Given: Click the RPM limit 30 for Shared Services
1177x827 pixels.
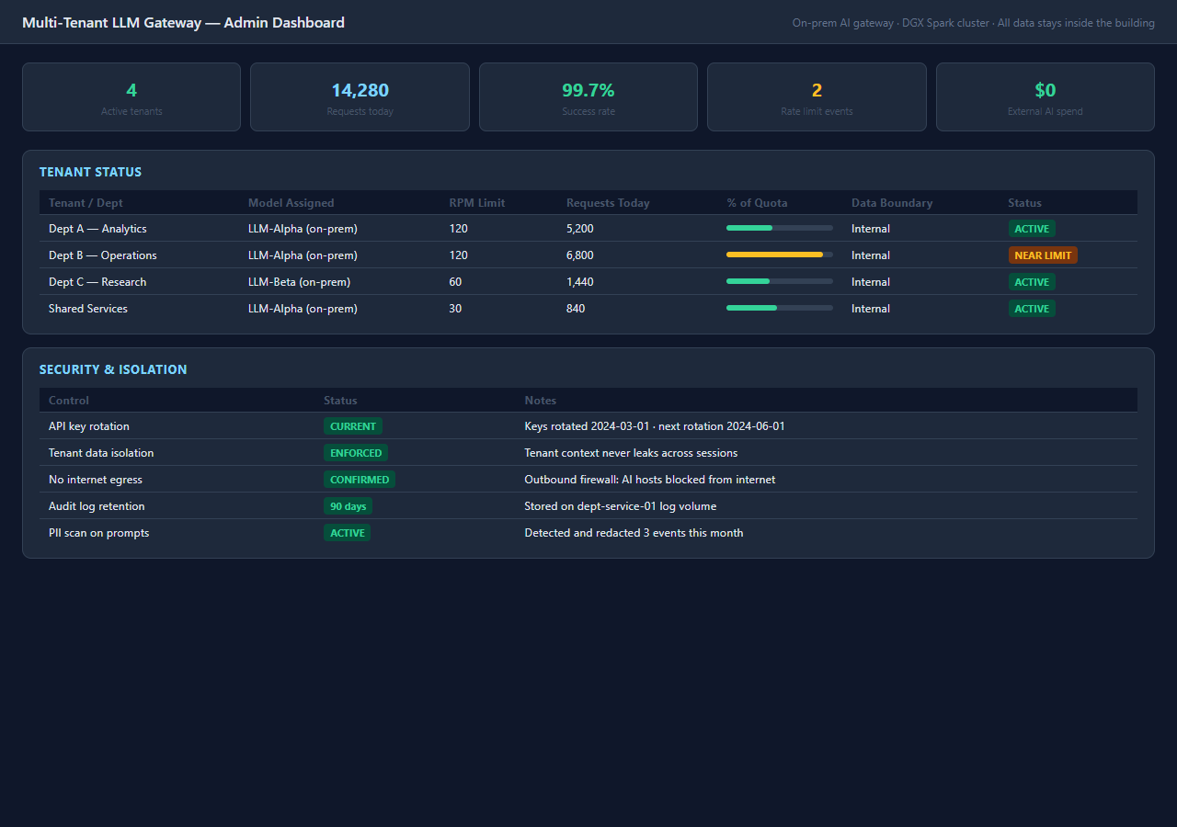Looking at the screenshot, I should (456, 309).
